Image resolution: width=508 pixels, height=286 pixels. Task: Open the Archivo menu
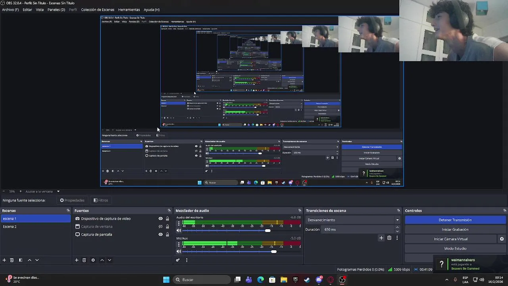pos(10,10)
